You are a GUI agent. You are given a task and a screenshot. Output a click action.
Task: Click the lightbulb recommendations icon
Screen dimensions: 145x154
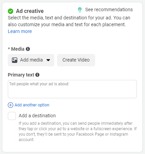(x=80, y=10)
